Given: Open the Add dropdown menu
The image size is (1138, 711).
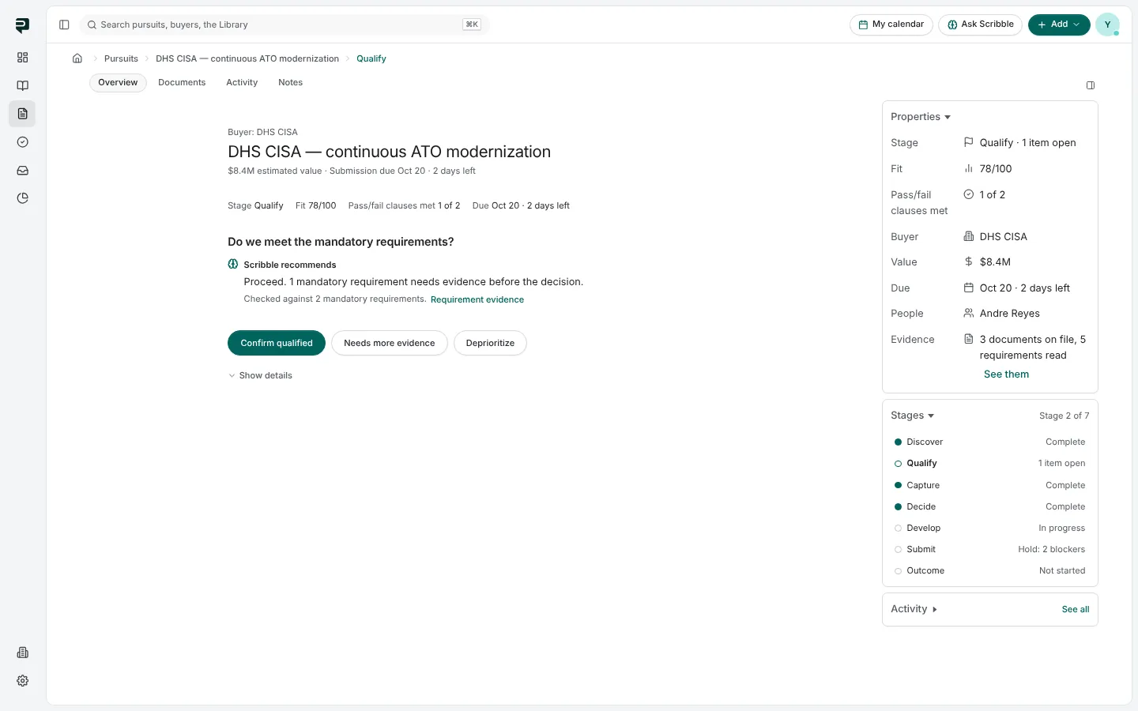Looking at the screenshot, I should click(1059, 24).
